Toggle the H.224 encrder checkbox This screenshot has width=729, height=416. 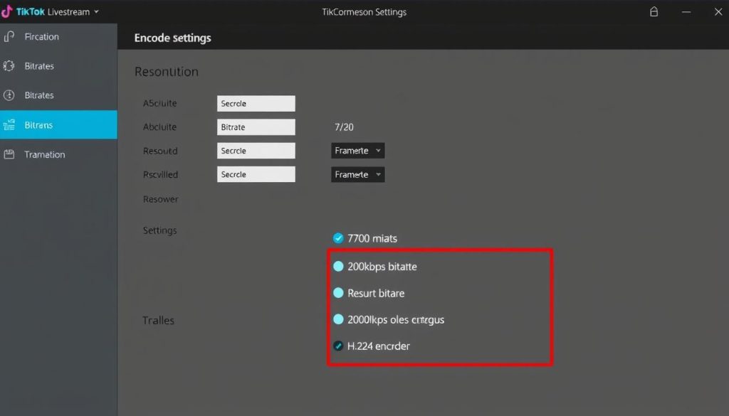[338, 346]
